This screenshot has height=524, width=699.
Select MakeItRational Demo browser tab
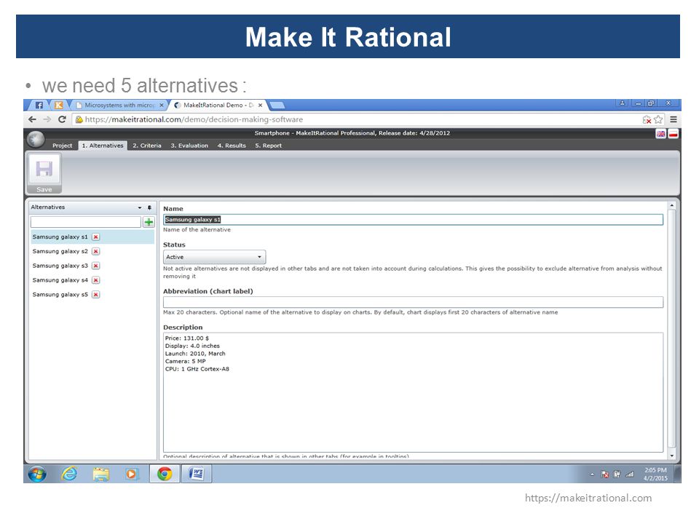(218, 106)
